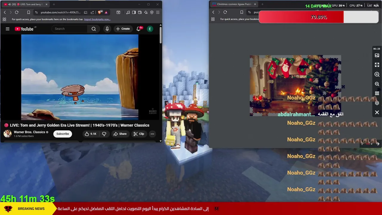
Task: Subscribe to Warner Bros. Classics
Action: coord(63,134)
